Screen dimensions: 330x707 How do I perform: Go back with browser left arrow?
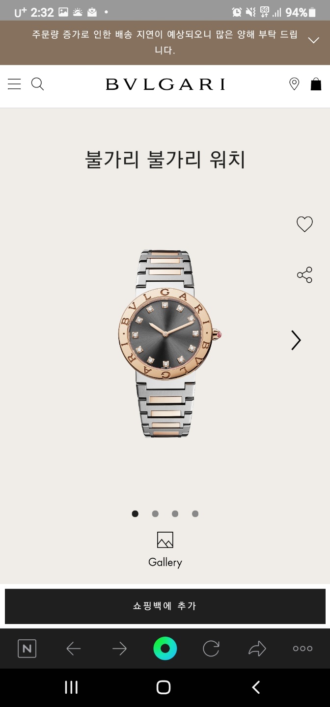point(73,649)
